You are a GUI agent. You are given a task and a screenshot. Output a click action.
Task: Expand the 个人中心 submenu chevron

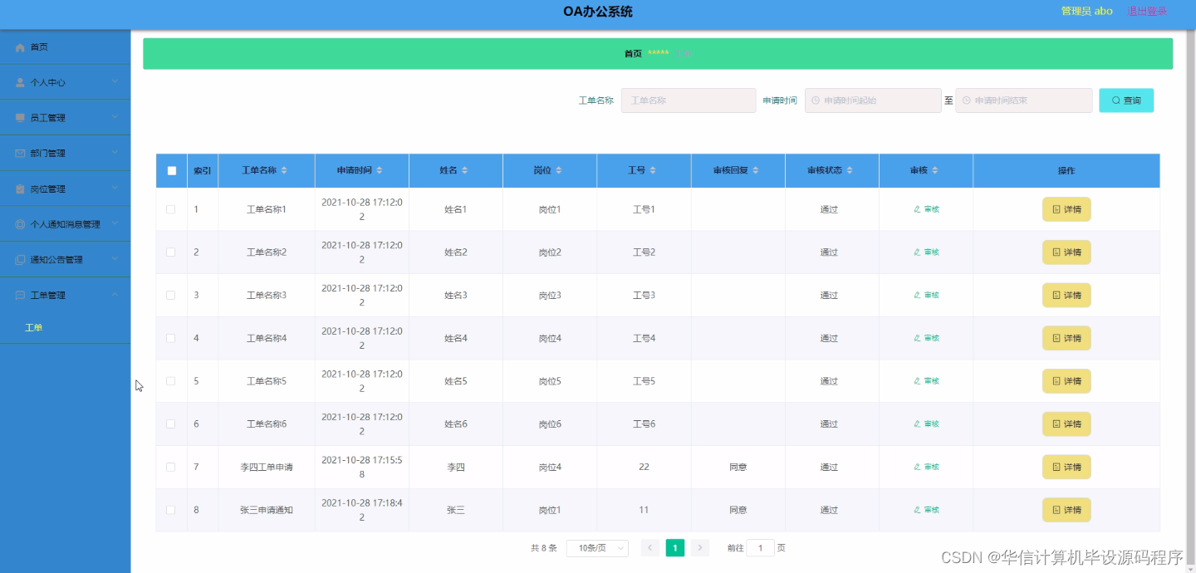click(x=115, y=82)
